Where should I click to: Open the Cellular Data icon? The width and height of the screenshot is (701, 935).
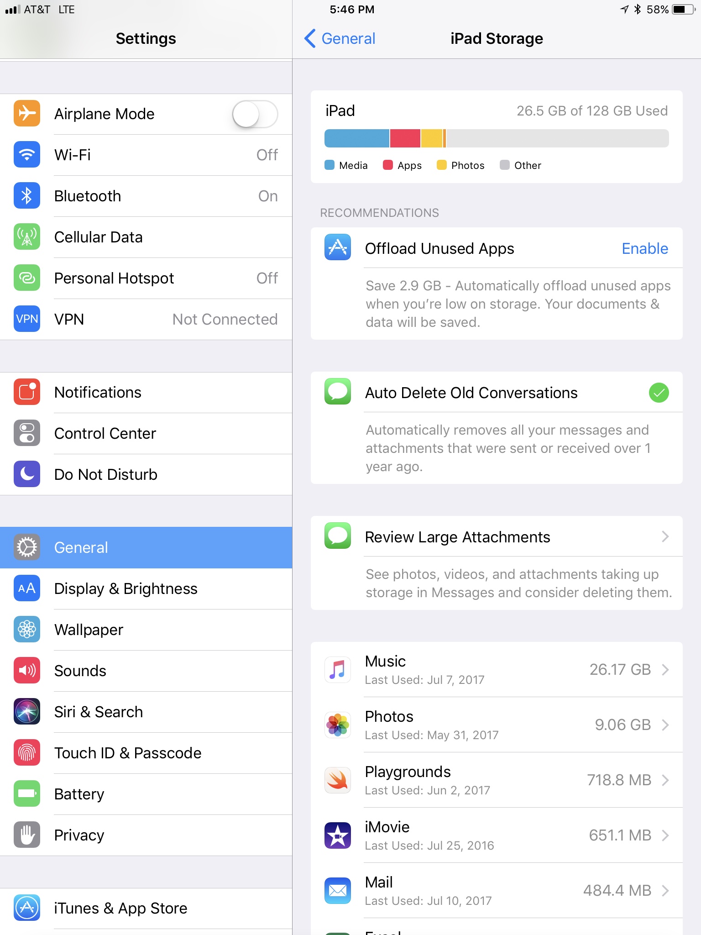coord(27,237)
